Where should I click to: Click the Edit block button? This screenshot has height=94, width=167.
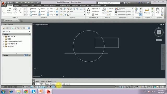(x=109, y=11)
